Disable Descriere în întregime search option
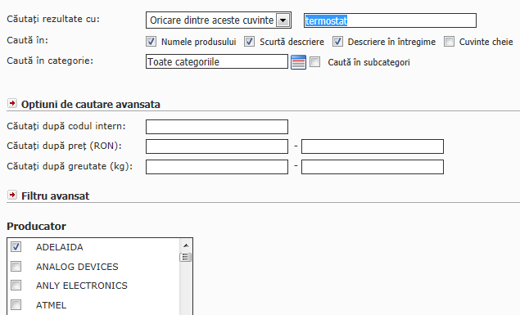Image resolution: width=520 pixels, height=315 pixels. point(337,42)
